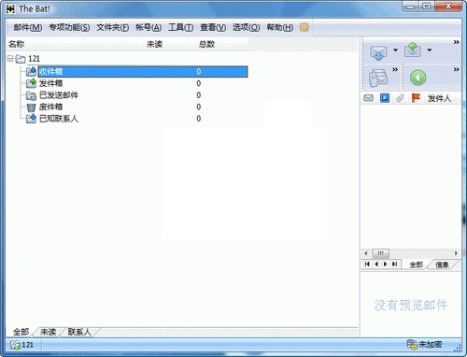Click The Bat! title bar app icon
Viewport: 467px width, 357px height.
tap(11, 8)
